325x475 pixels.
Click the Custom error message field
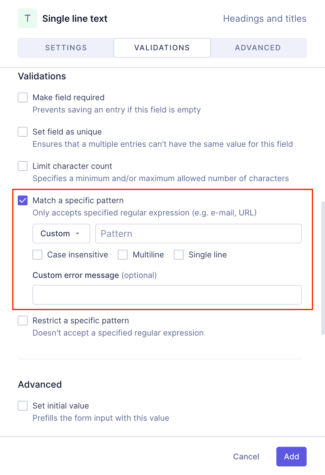click(167, 295)
